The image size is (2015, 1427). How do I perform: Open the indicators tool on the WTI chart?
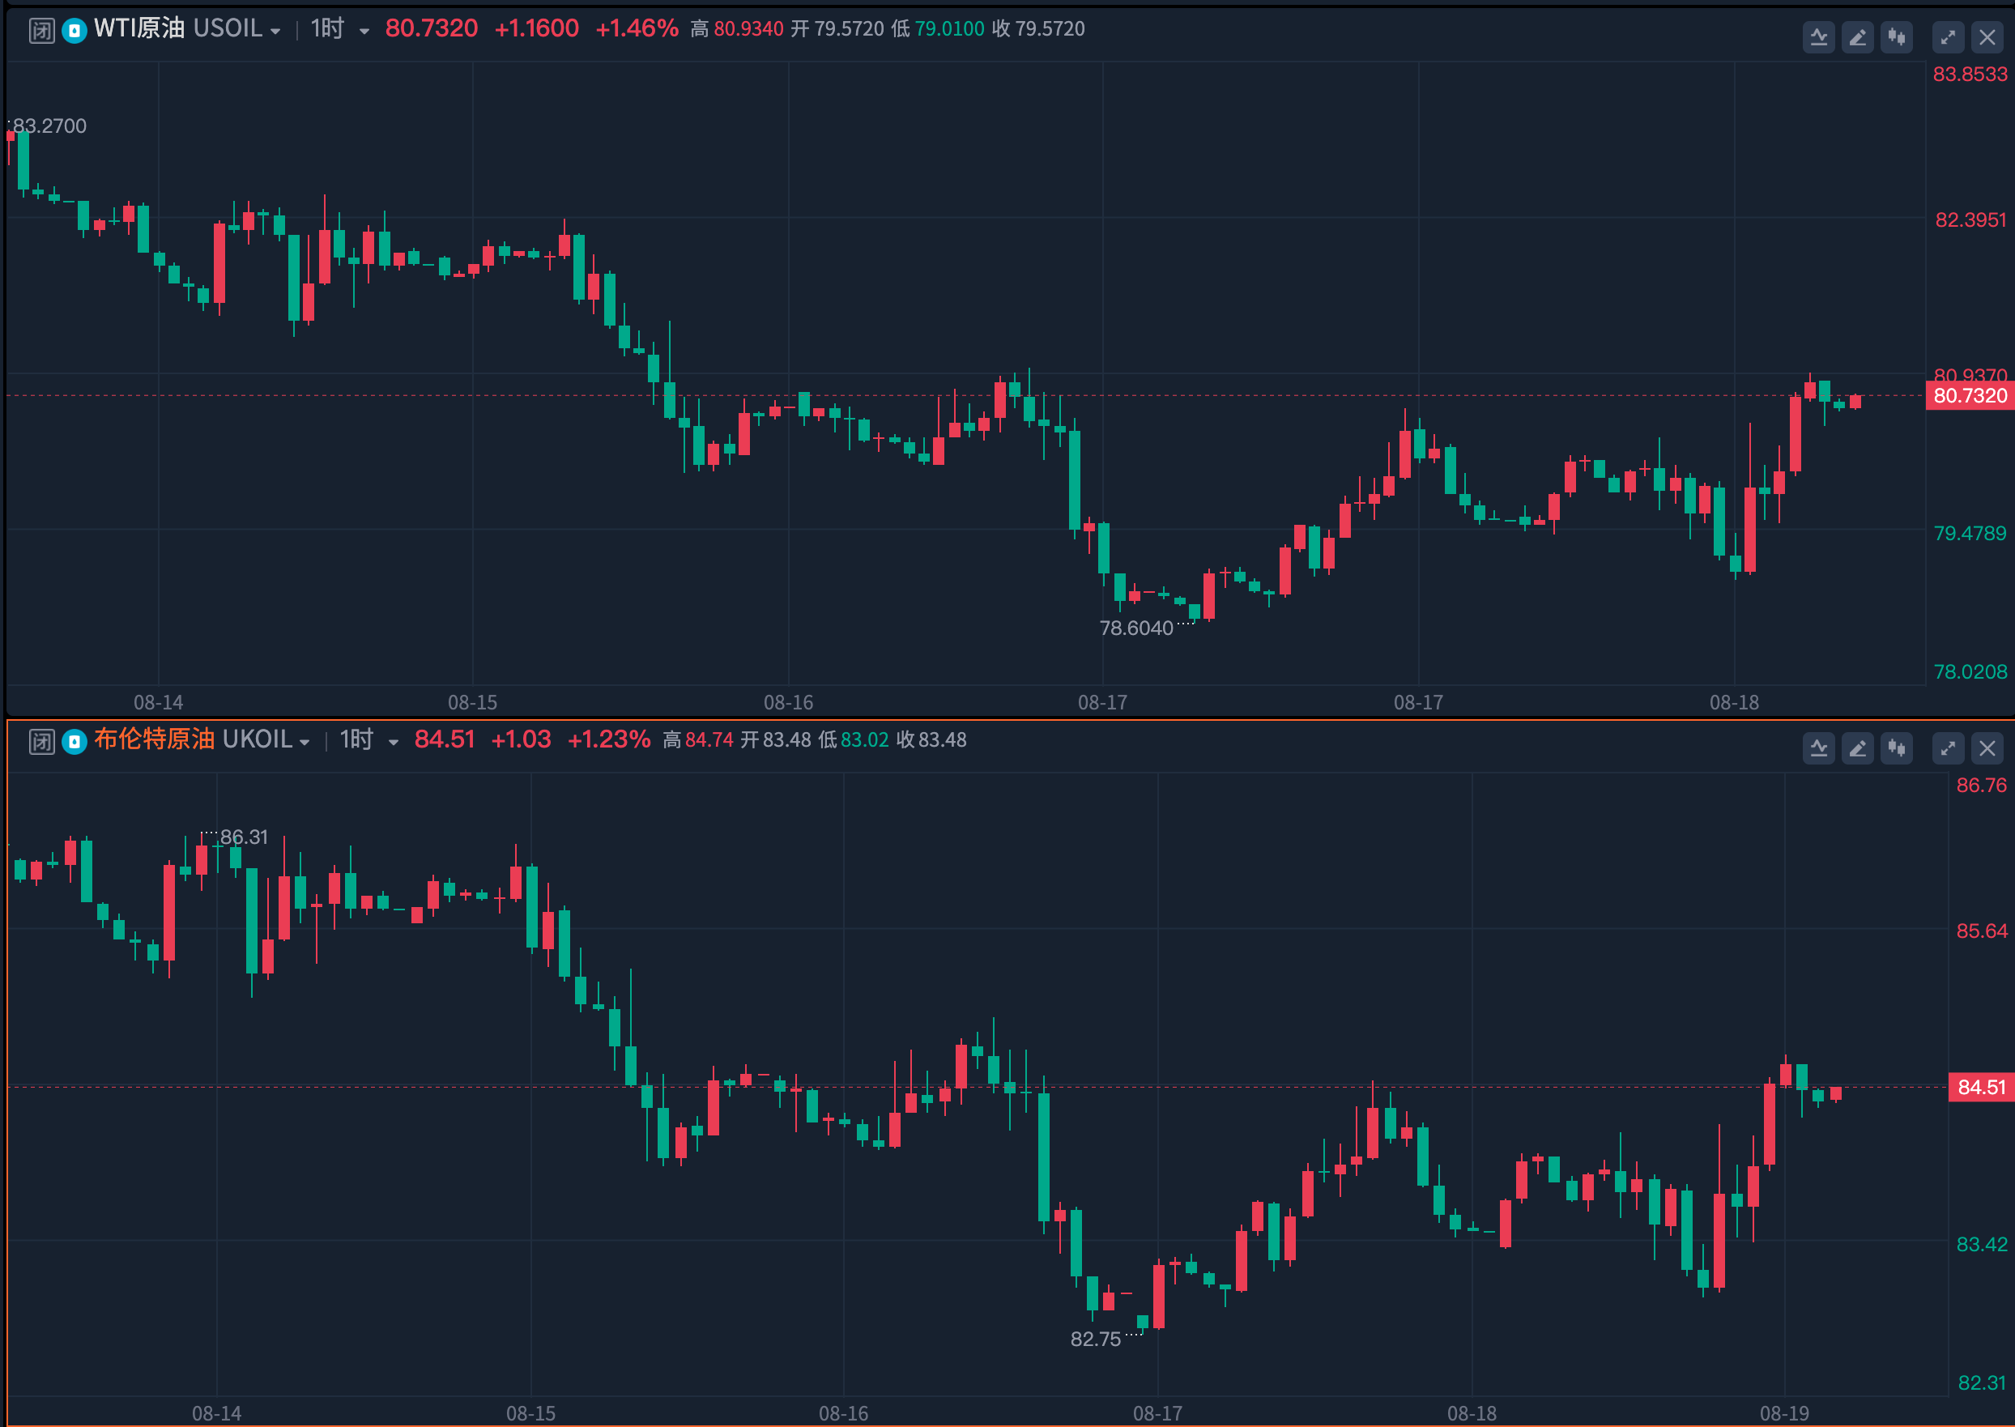click(x=1818, y=37)
